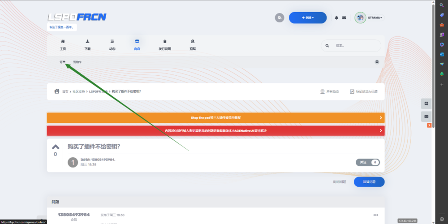Click the LSPDFRCN site logo
Screen dimensions: 448x224
pyautogui.click(x=77, y=17)
